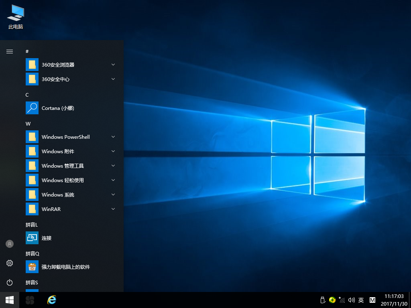This screenshot has height=308, width=411.
Task: Expand the hamburger menu in Start
Action: [x=10, y=51]
